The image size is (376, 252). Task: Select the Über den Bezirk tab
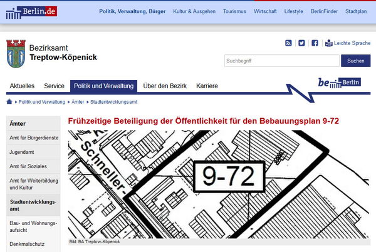pos(165,86)
